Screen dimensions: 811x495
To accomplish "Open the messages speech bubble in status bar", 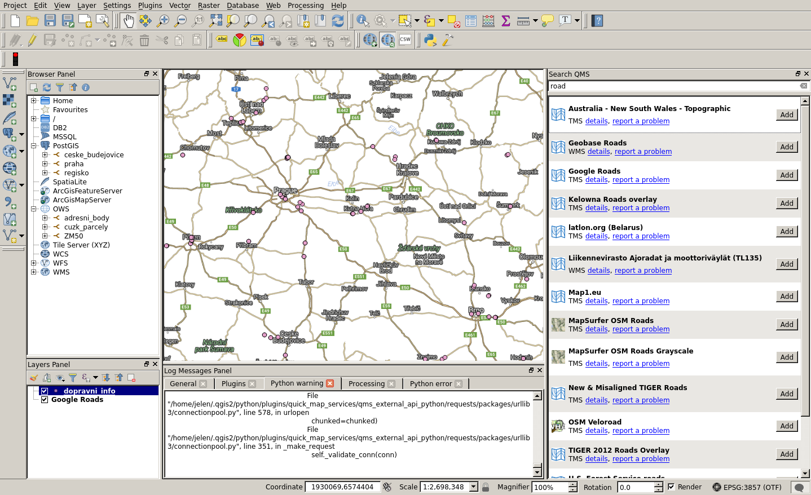I will click(x=799, y=487).
